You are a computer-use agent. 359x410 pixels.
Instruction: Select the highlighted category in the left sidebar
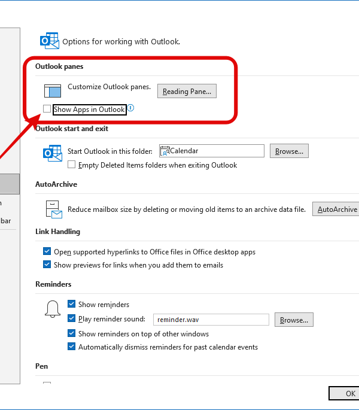10,184
